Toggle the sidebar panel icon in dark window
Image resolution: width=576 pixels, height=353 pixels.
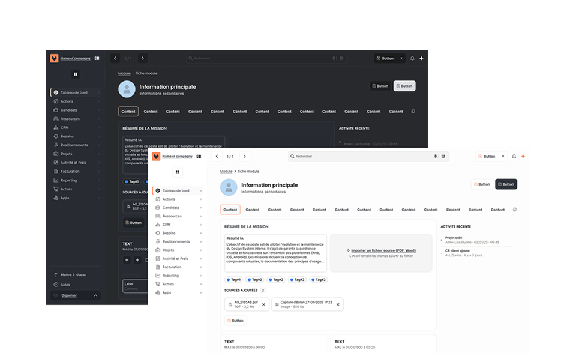pos(97,58)
